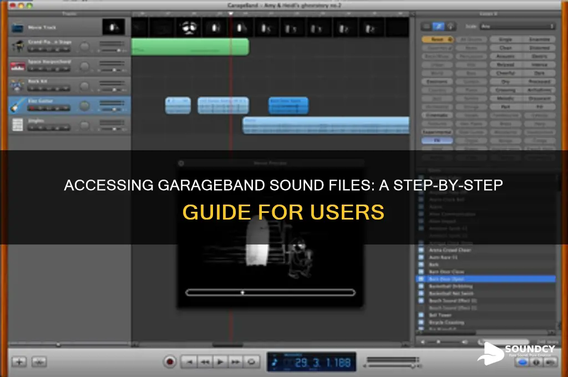Go to the beginning of the song
This screenshot has height=377, width=568.
click(189, 361)
